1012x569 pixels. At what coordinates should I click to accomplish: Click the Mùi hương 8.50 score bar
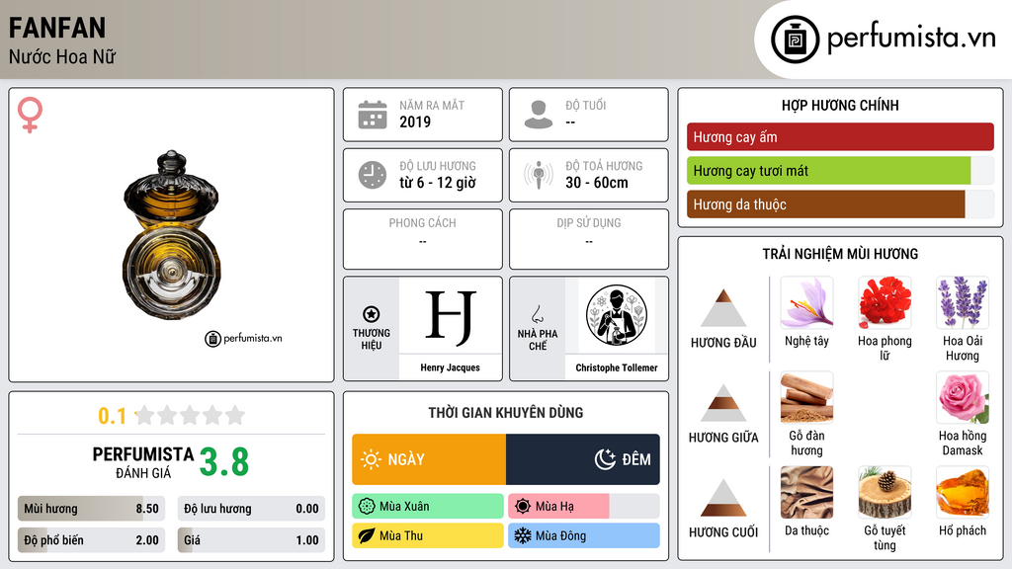pos(91,509)
